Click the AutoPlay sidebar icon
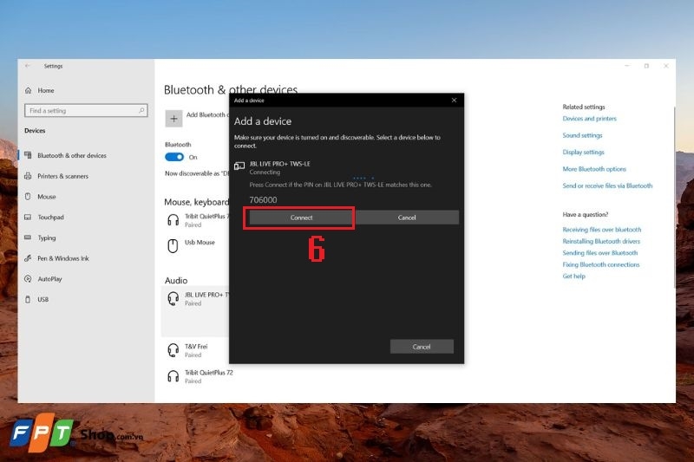Image resolution: width=694 pixels, height=462 pixels. point(29,278)
